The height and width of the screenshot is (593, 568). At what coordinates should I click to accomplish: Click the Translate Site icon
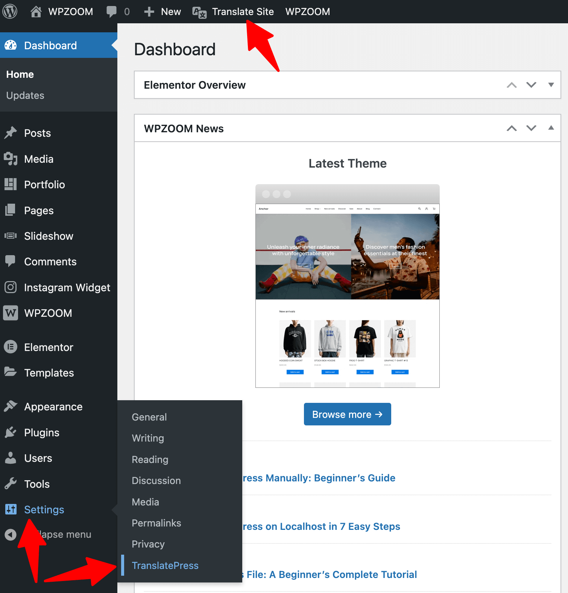click(199, 12)
